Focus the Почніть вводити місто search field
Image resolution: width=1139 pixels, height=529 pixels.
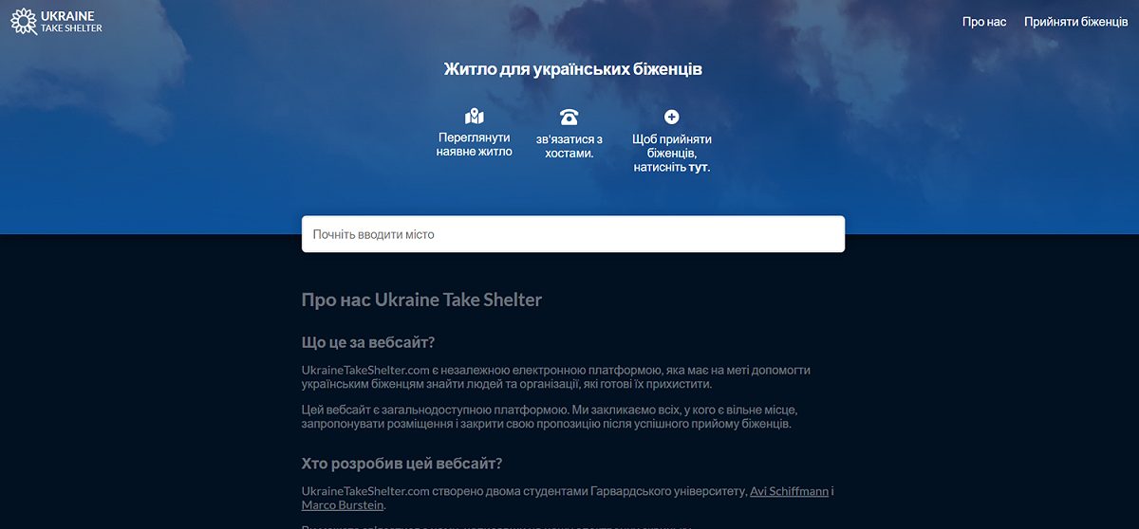point(573,234)
